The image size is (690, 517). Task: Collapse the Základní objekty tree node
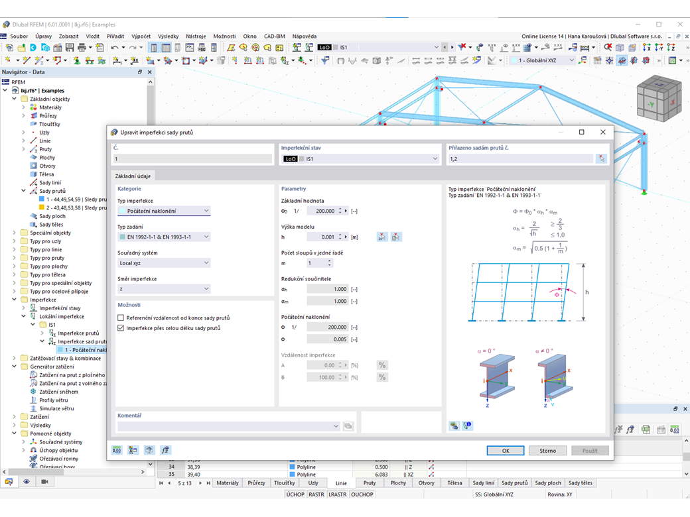[14, 99]
